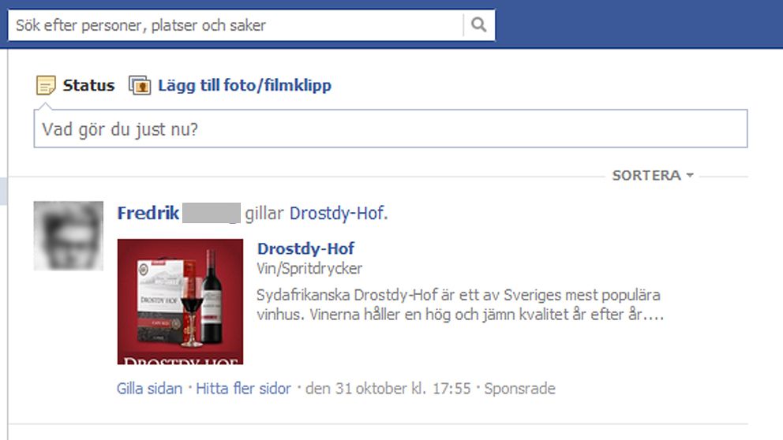Click Hitta fler sidor link
This screenshot has height=440, width=783.
[x=243, y=388]
